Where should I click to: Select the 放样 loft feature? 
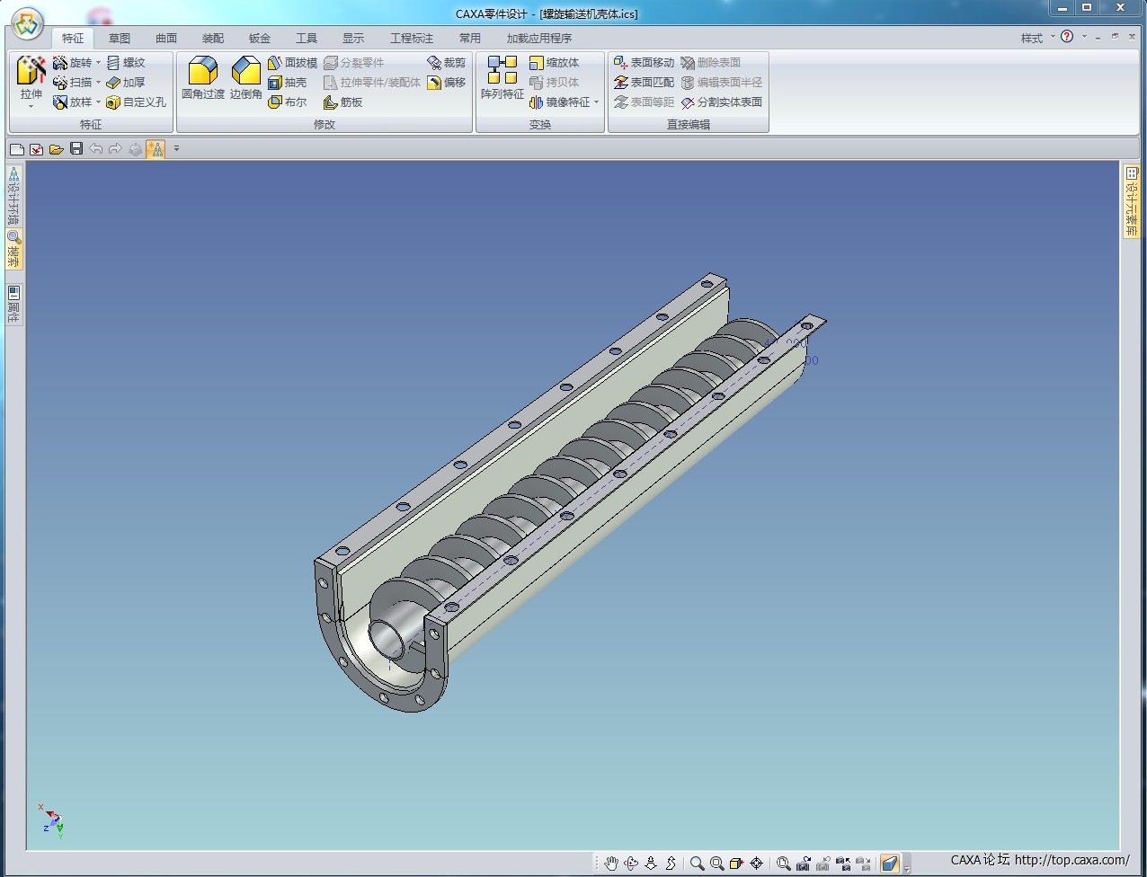73,102
